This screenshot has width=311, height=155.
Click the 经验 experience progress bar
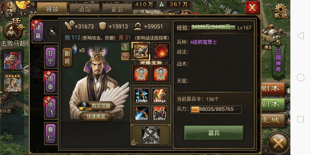click(213, 27)
